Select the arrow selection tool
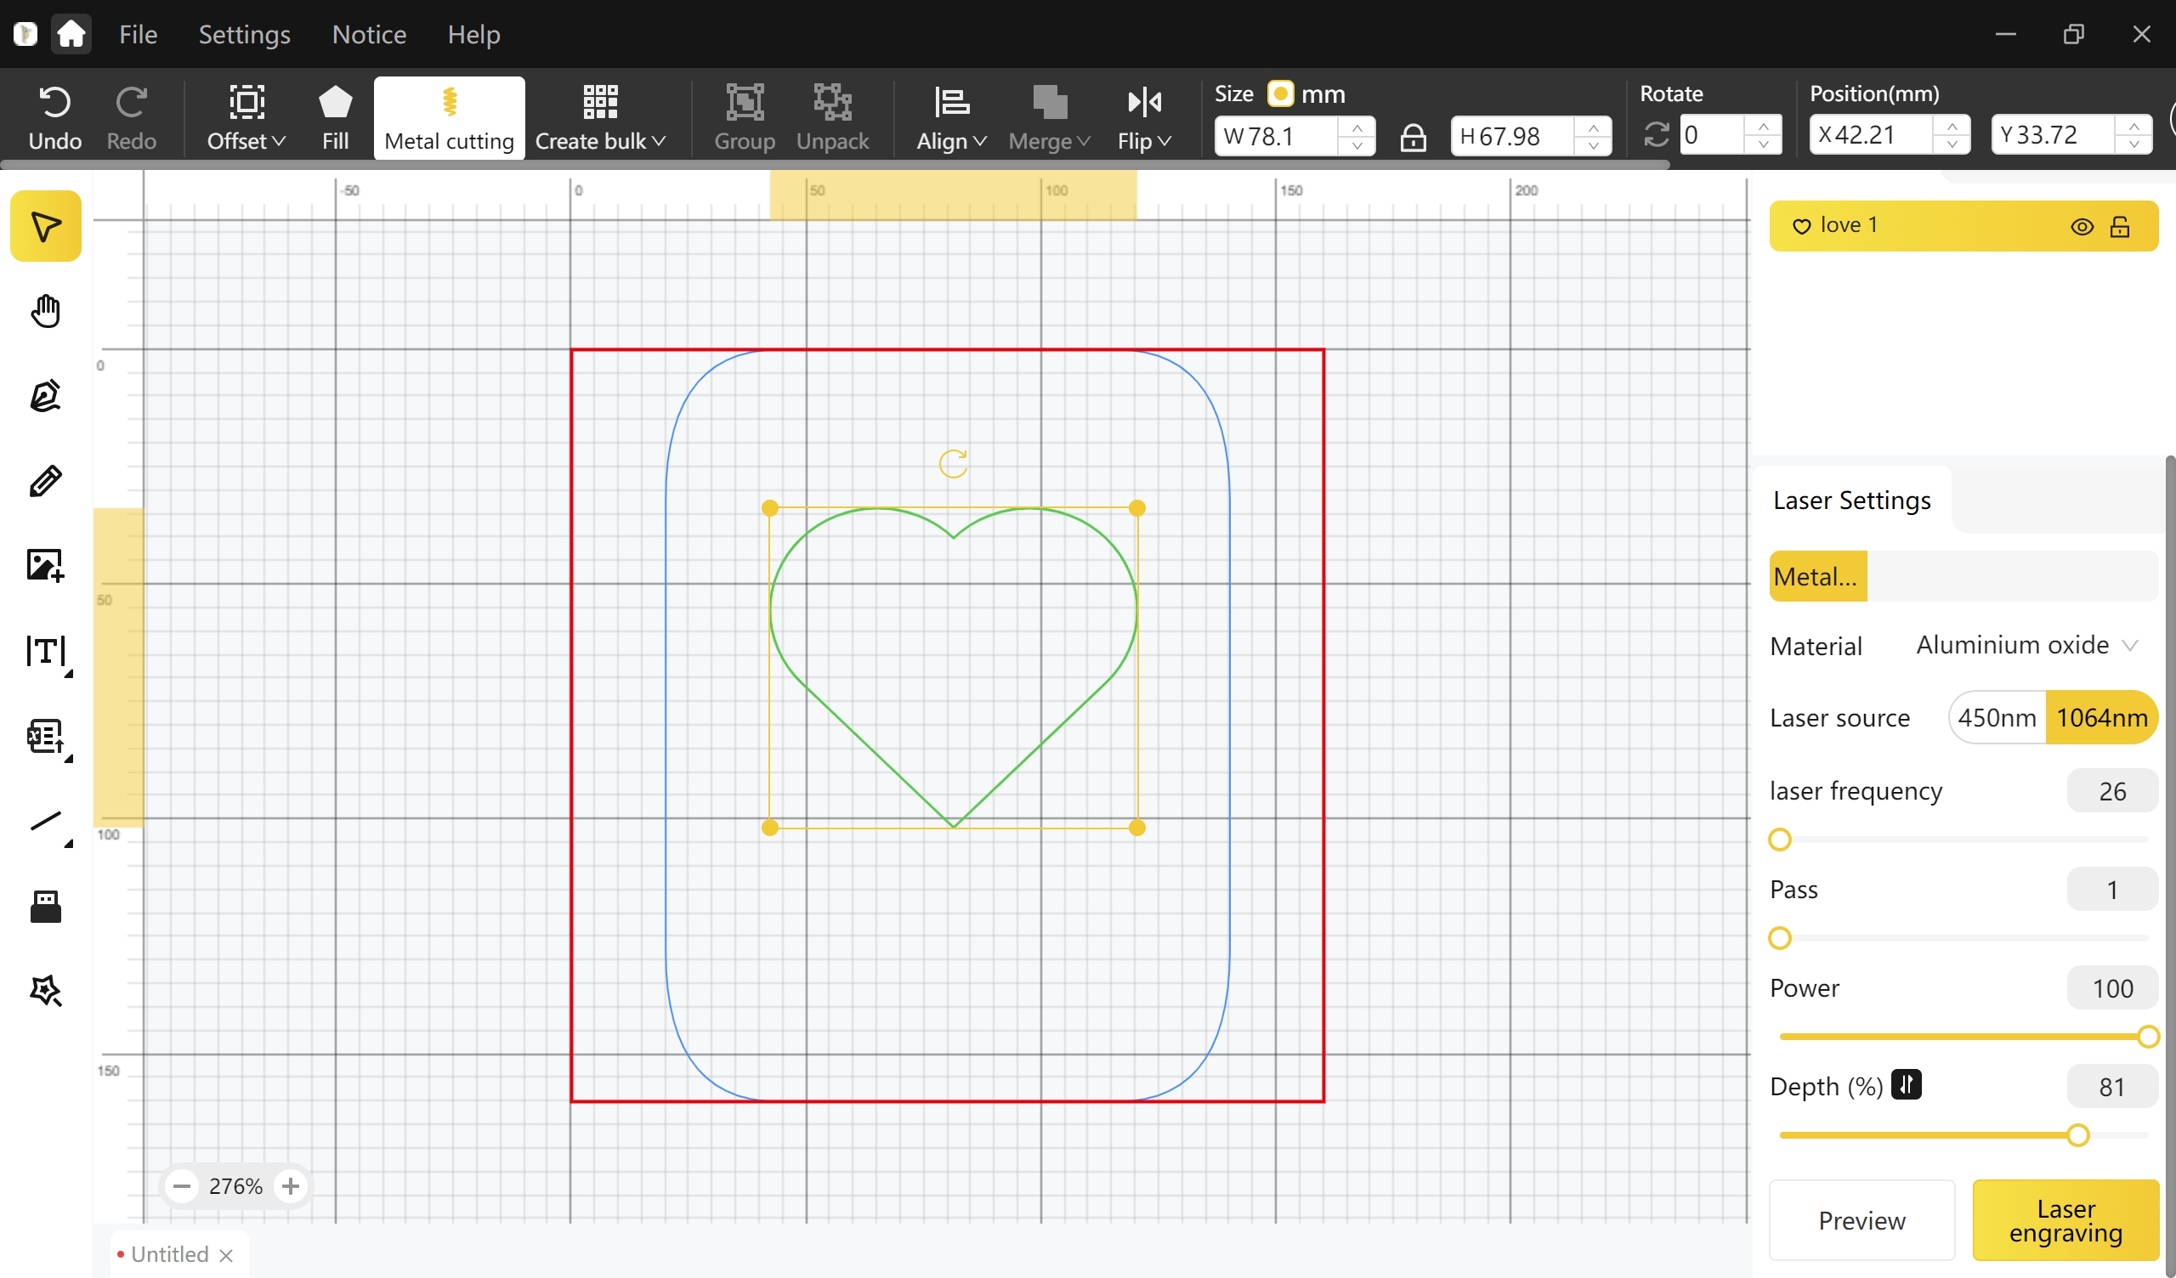The image size is (2176, 1278). click(x=46, y=226)
